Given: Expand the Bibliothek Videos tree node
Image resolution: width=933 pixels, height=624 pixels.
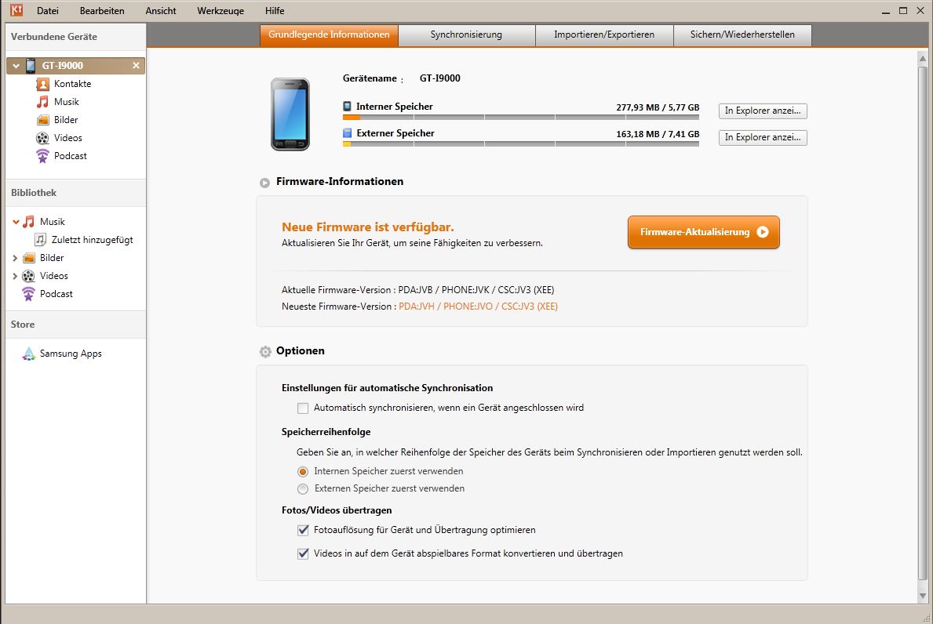Looking at the screenshot, I should (15, 276).
